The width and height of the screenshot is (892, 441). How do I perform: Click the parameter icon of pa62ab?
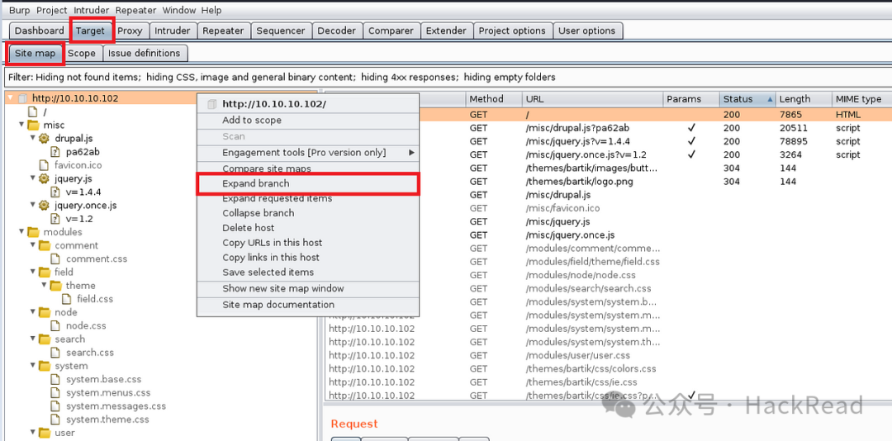(x=55, y=152)
